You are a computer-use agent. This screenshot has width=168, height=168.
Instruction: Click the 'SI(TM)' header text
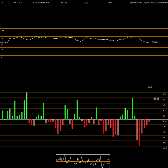pyautogui.click(x=64, y=3)
